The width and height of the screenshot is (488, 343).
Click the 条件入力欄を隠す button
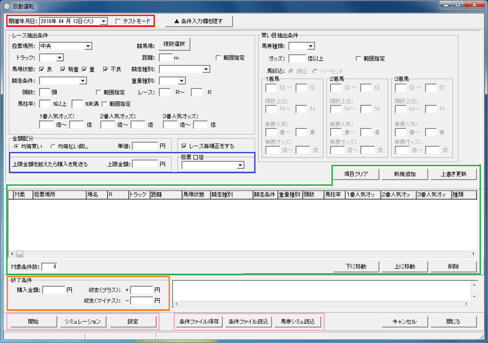coord(199,21)
